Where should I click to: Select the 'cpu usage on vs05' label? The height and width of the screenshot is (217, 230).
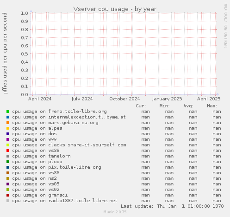click(x=36, y=184)
